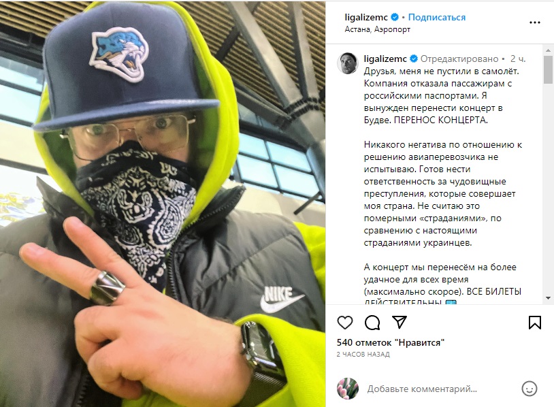Like the post with the heart icon

point(345,322)
